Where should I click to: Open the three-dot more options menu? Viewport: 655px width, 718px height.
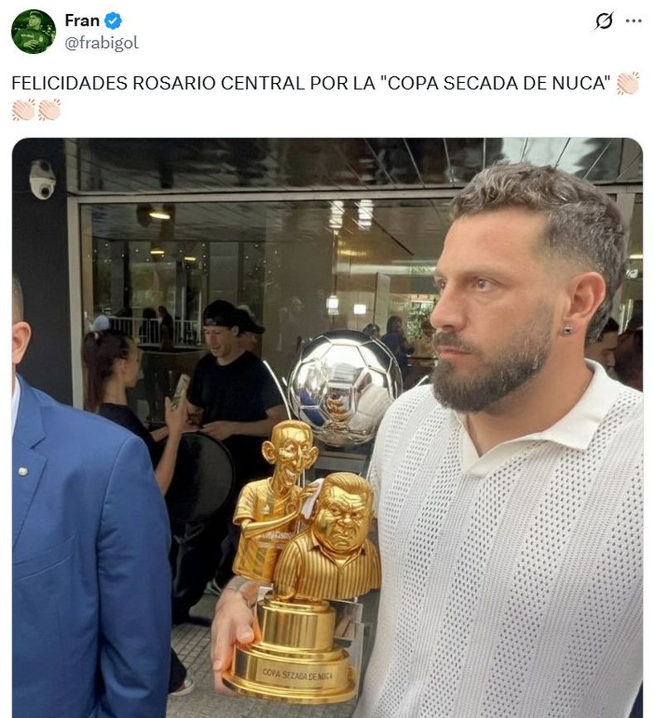point(633,21)
